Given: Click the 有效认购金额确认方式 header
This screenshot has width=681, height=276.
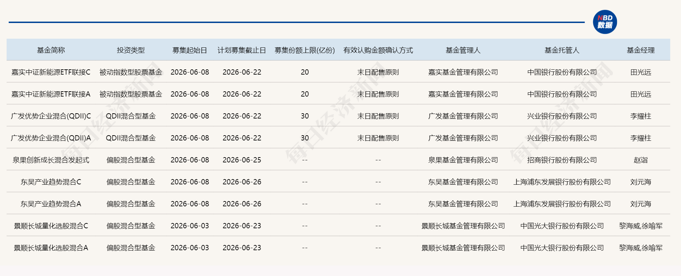Looking at the screenshot, I should [378, 50].
